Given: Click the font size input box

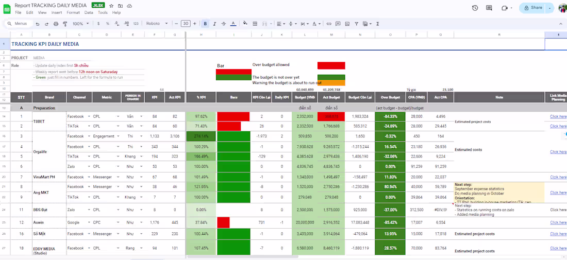Looking at the screenshot, I should click(x=186, y=24).
